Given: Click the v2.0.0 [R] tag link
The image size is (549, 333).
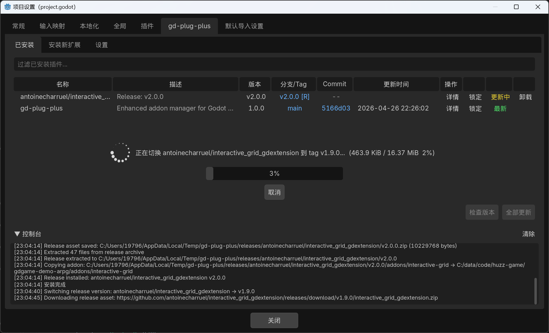Looking at the screenshot, I should coord(295,97).
